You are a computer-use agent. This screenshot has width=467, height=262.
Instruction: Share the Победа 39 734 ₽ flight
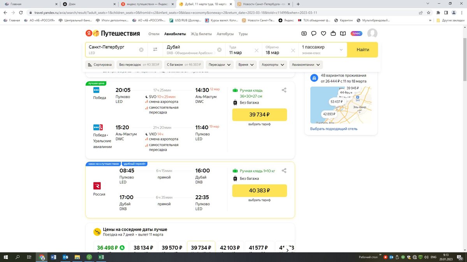pyautogui.click(x=284, y=90)
